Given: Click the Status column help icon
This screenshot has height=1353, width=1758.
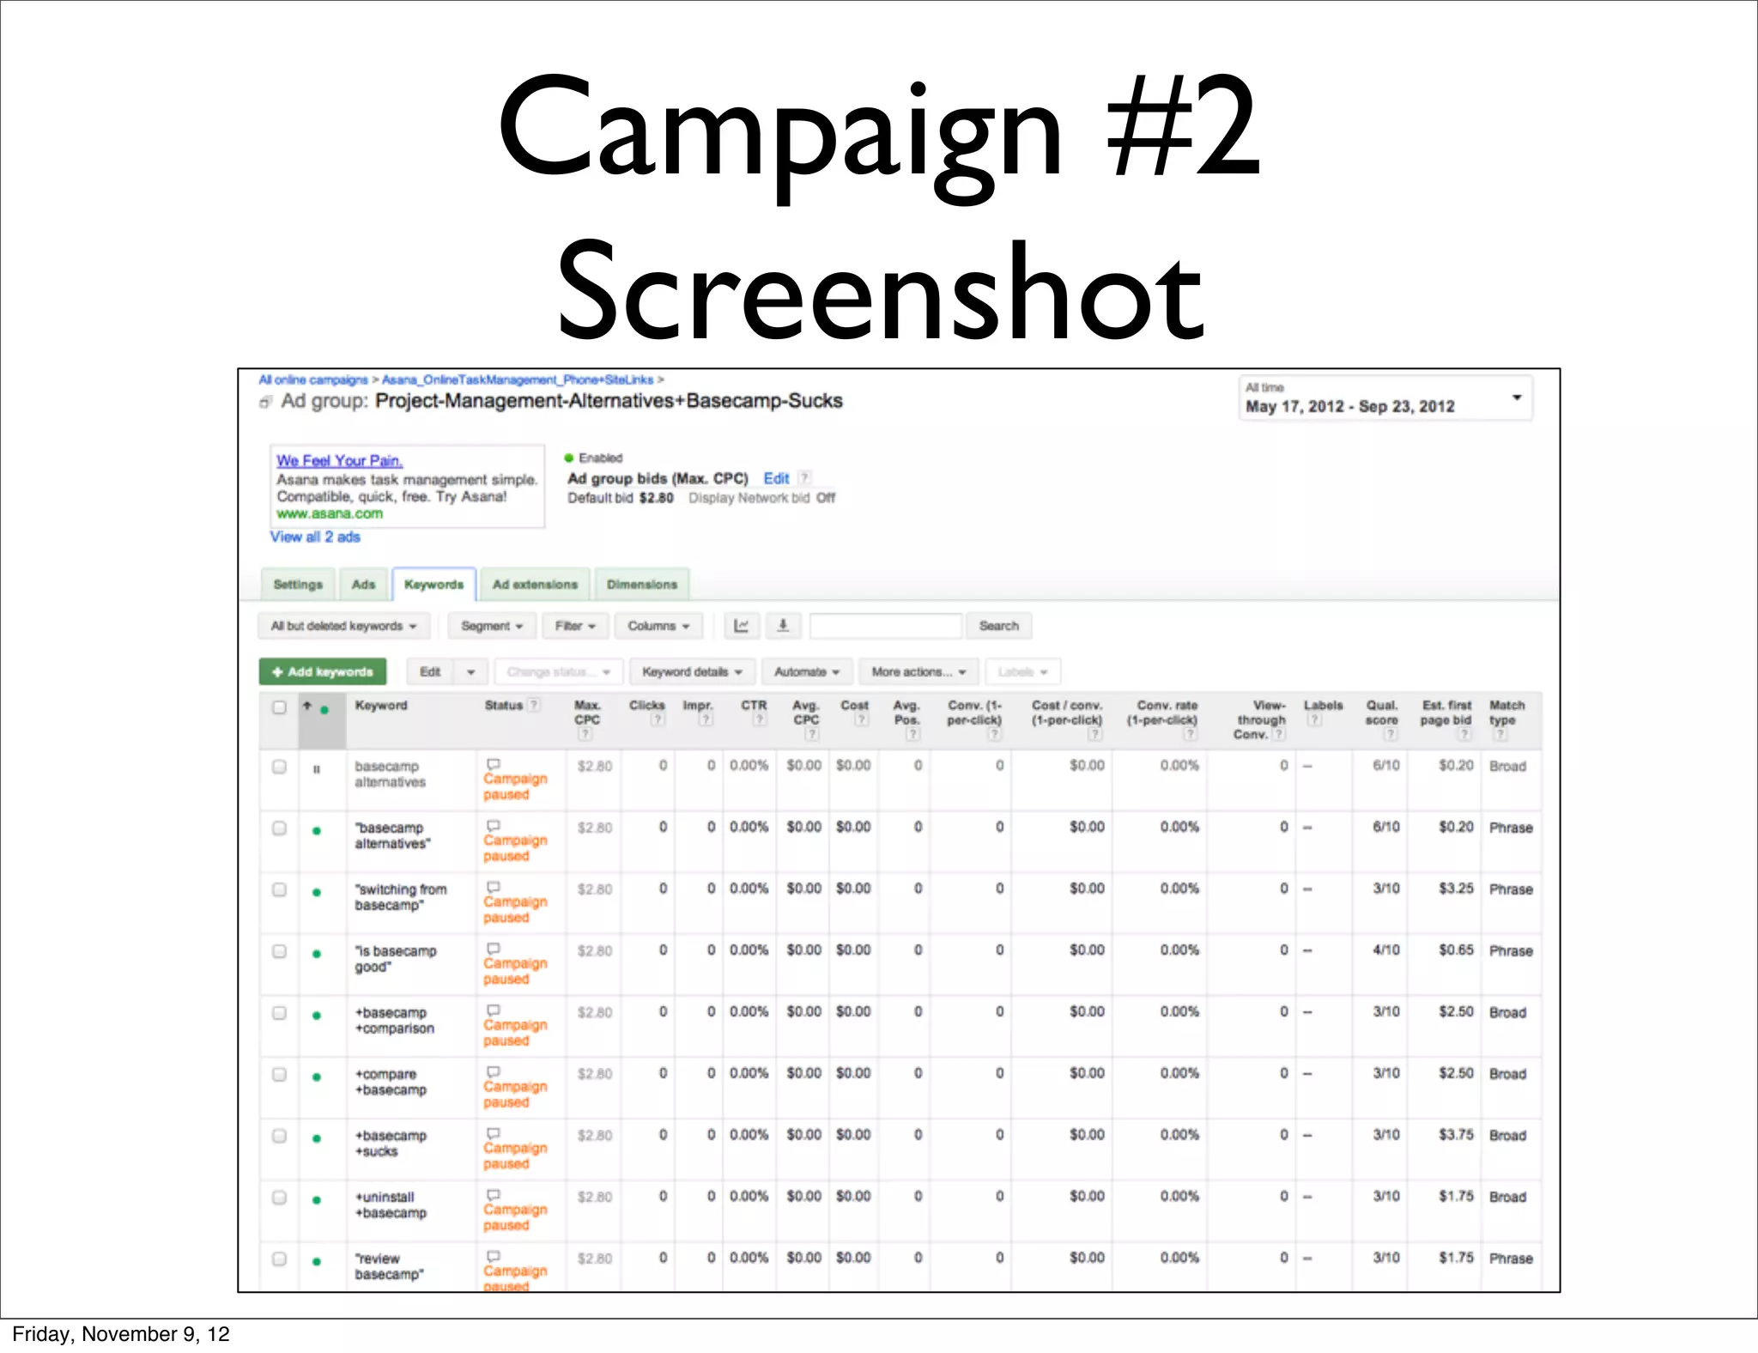Looking at the screenshot, I should click(x=534, y=705).
